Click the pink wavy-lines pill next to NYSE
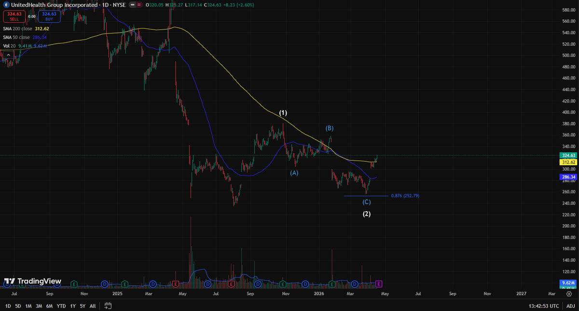579x311 pixels. 139,5
